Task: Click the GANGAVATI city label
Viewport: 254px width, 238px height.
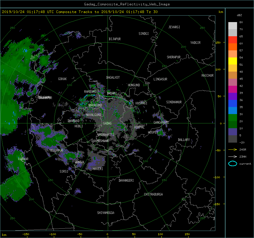Action: [161, 122]
